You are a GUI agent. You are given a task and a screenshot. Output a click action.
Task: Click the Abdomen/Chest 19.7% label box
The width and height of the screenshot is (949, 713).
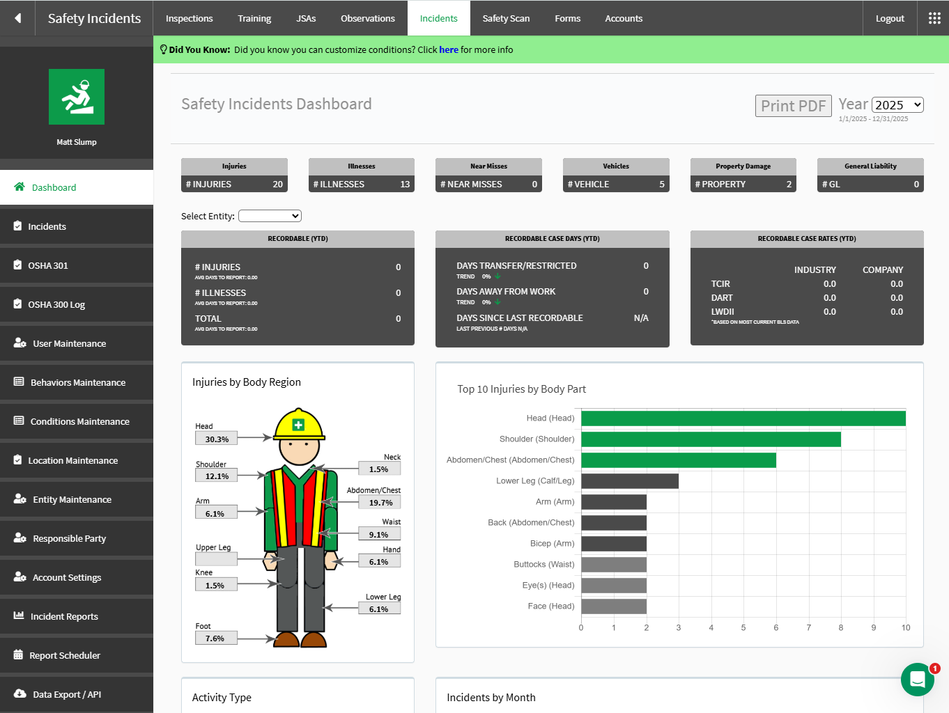point(380,502)
